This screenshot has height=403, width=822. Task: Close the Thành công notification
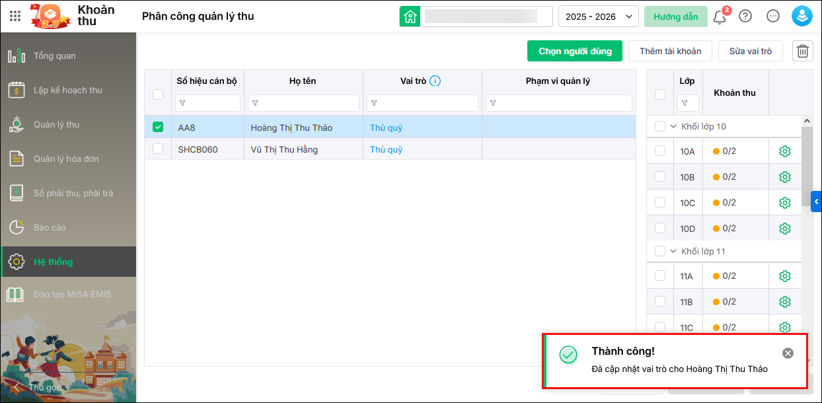point(788,353)
